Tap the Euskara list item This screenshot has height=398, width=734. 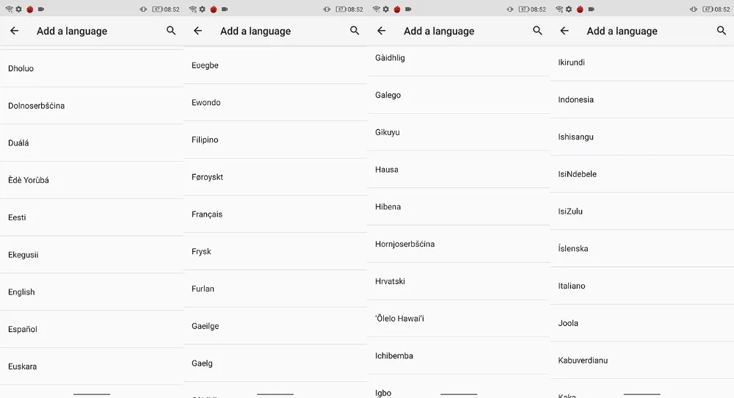(x=92, y=366)
